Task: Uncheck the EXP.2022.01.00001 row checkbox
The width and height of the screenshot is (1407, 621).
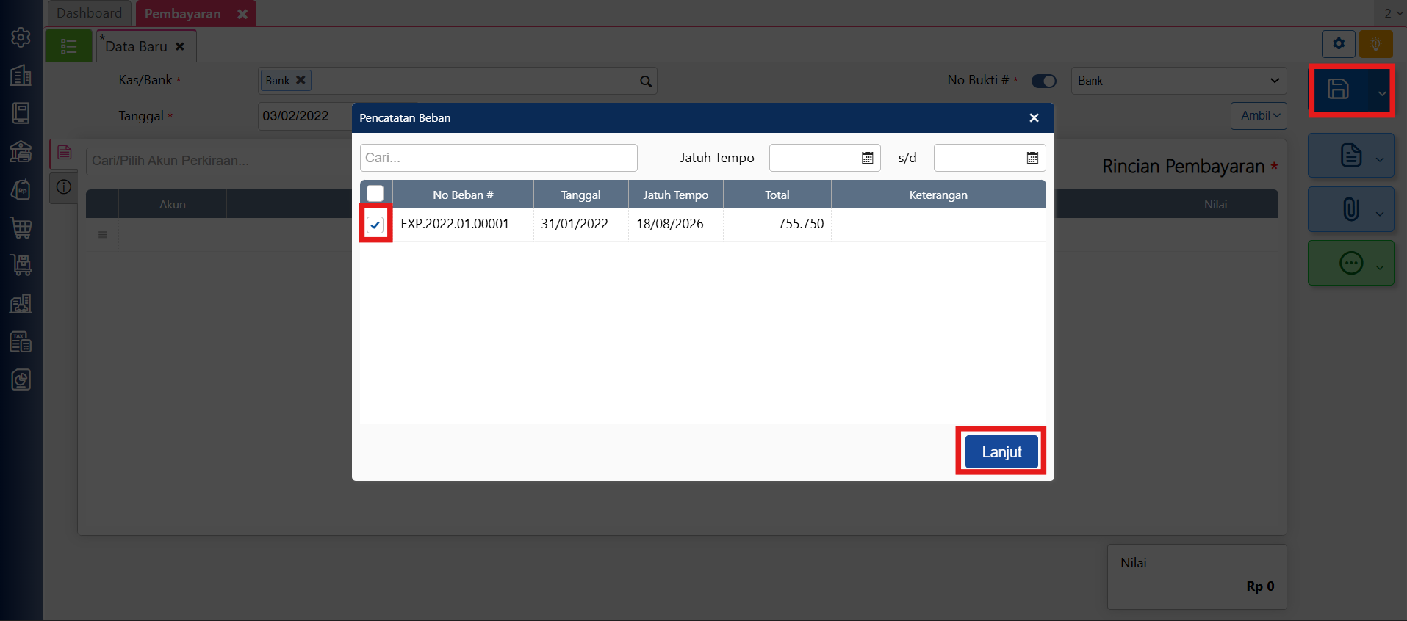Action: (x=375, y=224)
